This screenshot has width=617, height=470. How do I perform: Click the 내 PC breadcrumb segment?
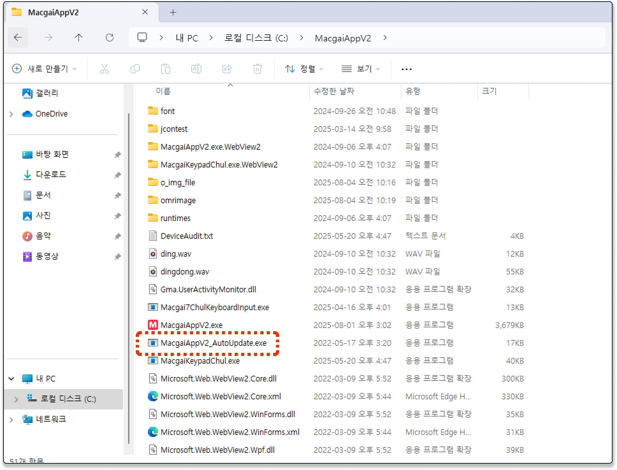[x=187, y=38]
